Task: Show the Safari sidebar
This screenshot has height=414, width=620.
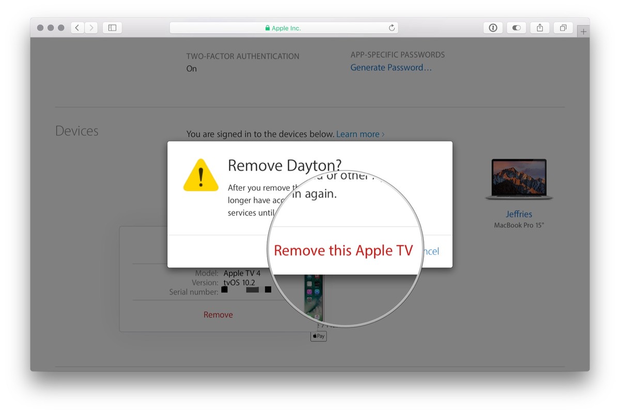Action: click(x=112, y=28)
